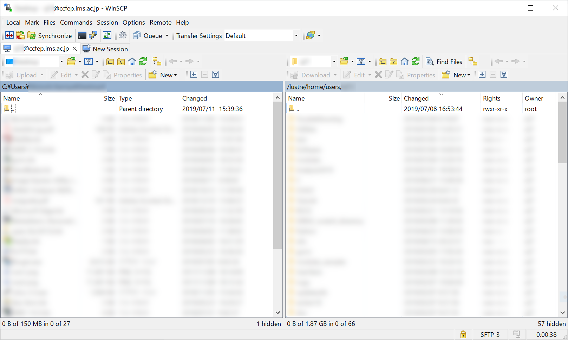The width and height of the screenshot is (568, 340).
Task: Click the local path bar C:¥Users¥
Action: point(142,86)
